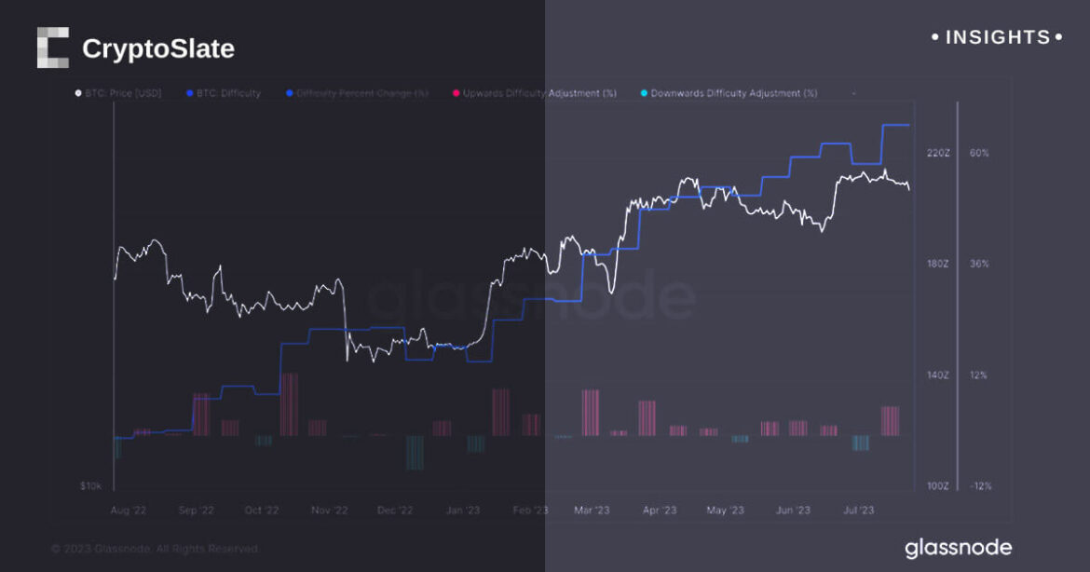Click the Glassnode copyright notice text

tap(155, 550)
